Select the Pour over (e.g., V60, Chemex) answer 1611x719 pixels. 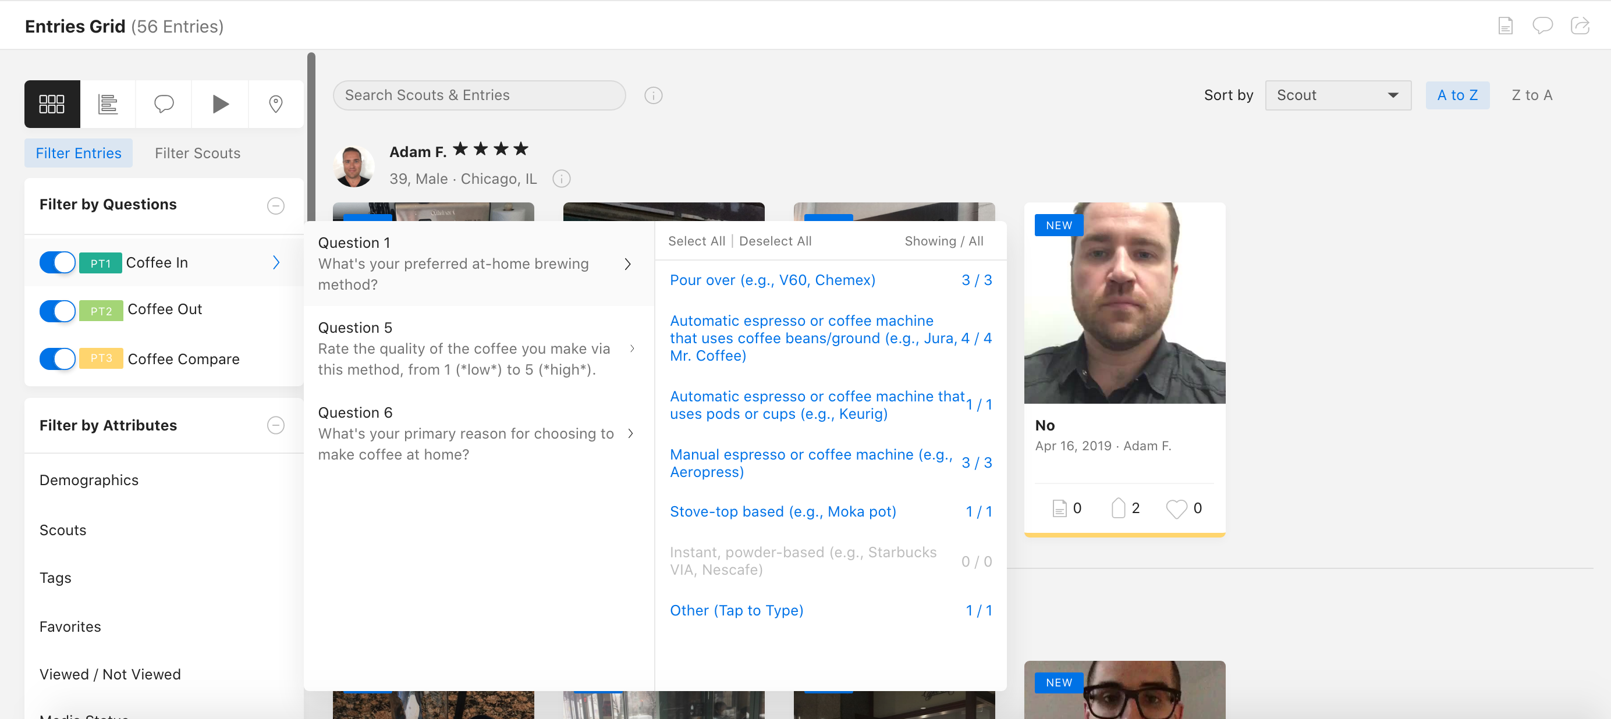(831, 280)
